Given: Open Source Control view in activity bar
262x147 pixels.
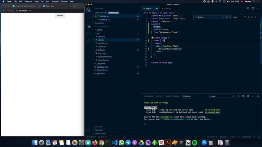Looking at the screenshot, I should click(x=88, y=26).
